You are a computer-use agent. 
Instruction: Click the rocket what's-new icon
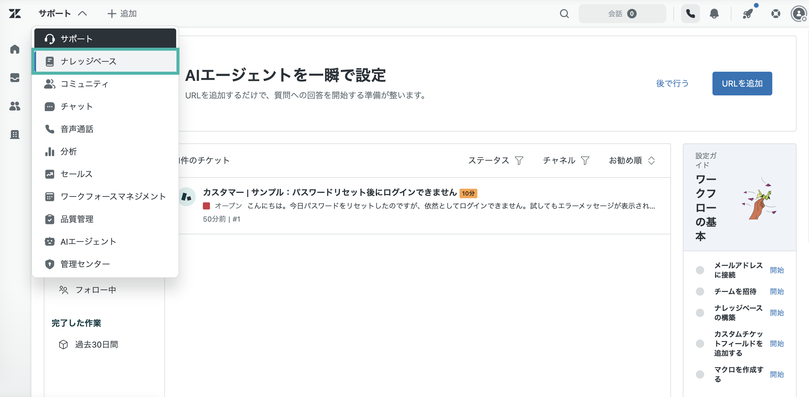point(748,14)
